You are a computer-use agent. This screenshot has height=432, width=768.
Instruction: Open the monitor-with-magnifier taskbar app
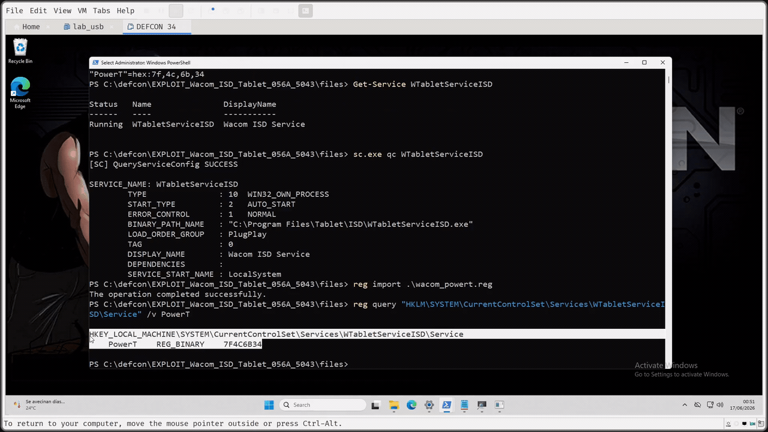482,405
